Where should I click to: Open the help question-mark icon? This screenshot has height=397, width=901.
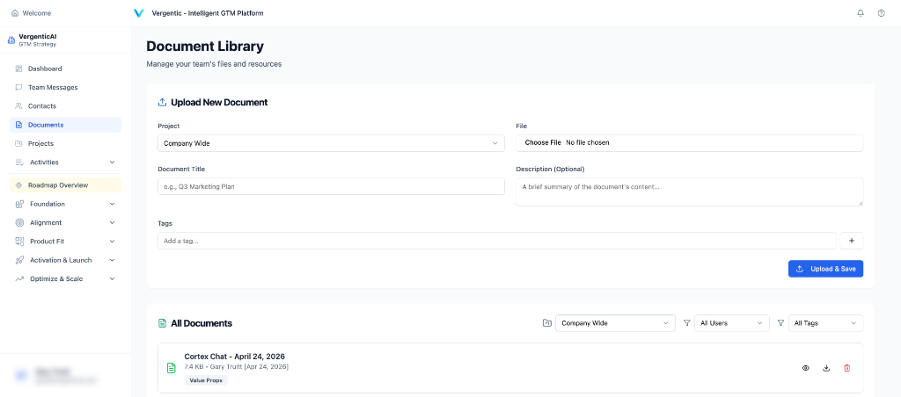(x=881, y=13)
